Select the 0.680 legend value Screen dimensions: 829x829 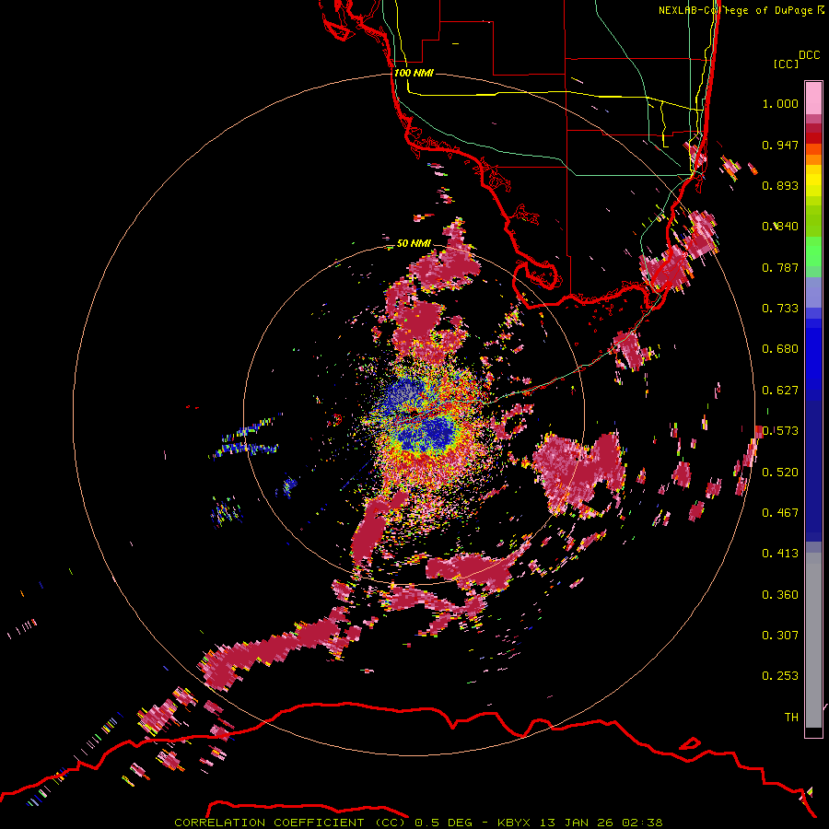(x=780, y=349)
